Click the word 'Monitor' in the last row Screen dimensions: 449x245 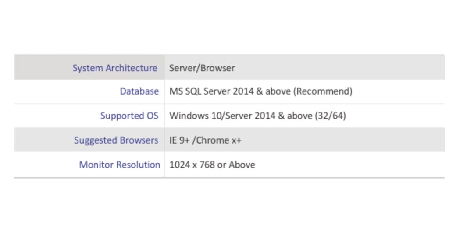(94, 165)
